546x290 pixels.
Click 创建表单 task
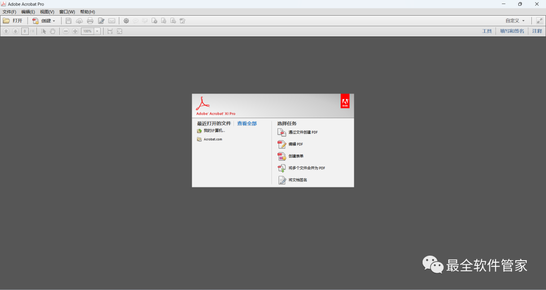(290, 156)
